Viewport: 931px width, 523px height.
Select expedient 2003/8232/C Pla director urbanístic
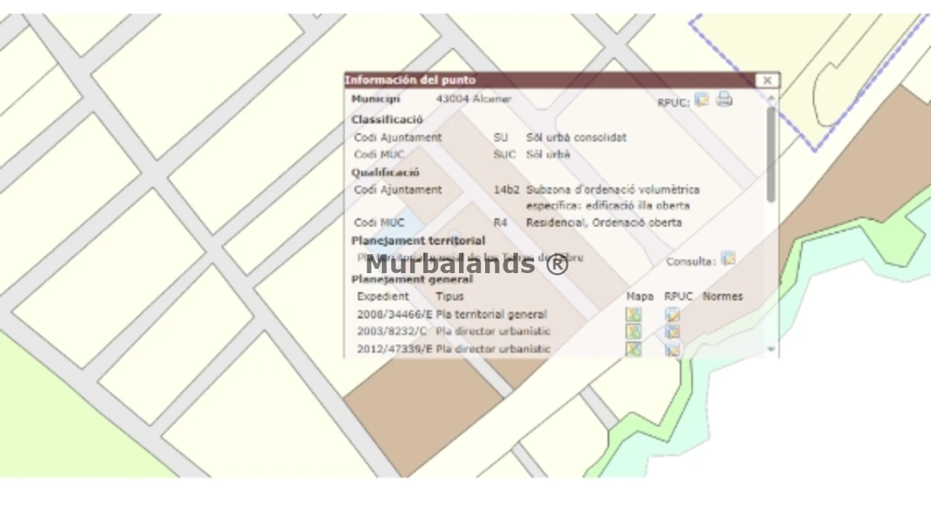[454, 331]
